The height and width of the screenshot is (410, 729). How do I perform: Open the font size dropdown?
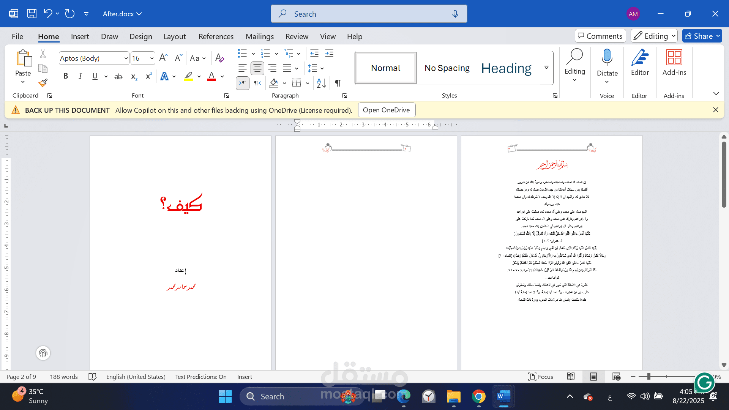[x=151, y=58]
